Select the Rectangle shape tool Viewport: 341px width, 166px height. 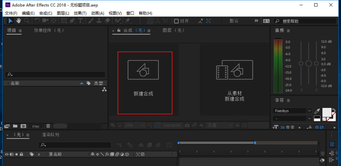[x=64, y=21]
